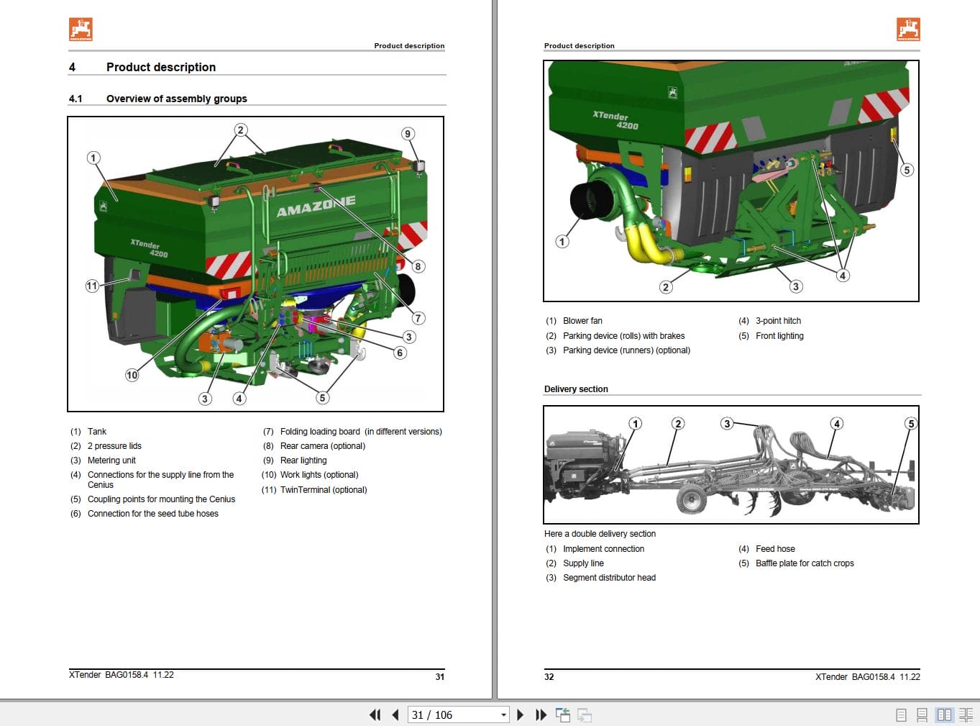
Task: Click the left footer 'XTender BAG0158.4 11.22'
Action: click(122, 675)
